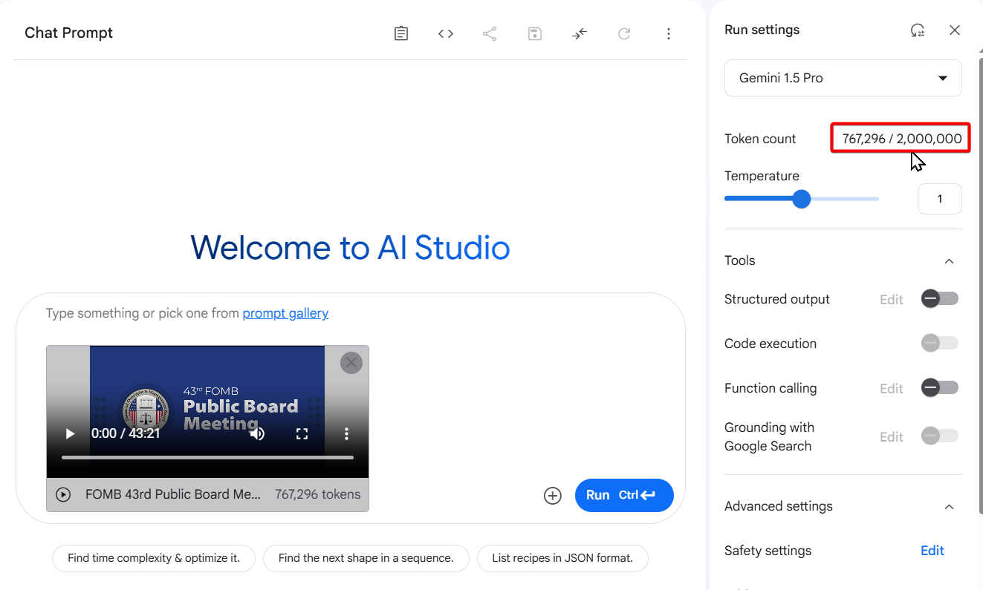Select 'List recipes in JSON format.' suggestion
Screen dimensions: 983x590
click(562, 558)
